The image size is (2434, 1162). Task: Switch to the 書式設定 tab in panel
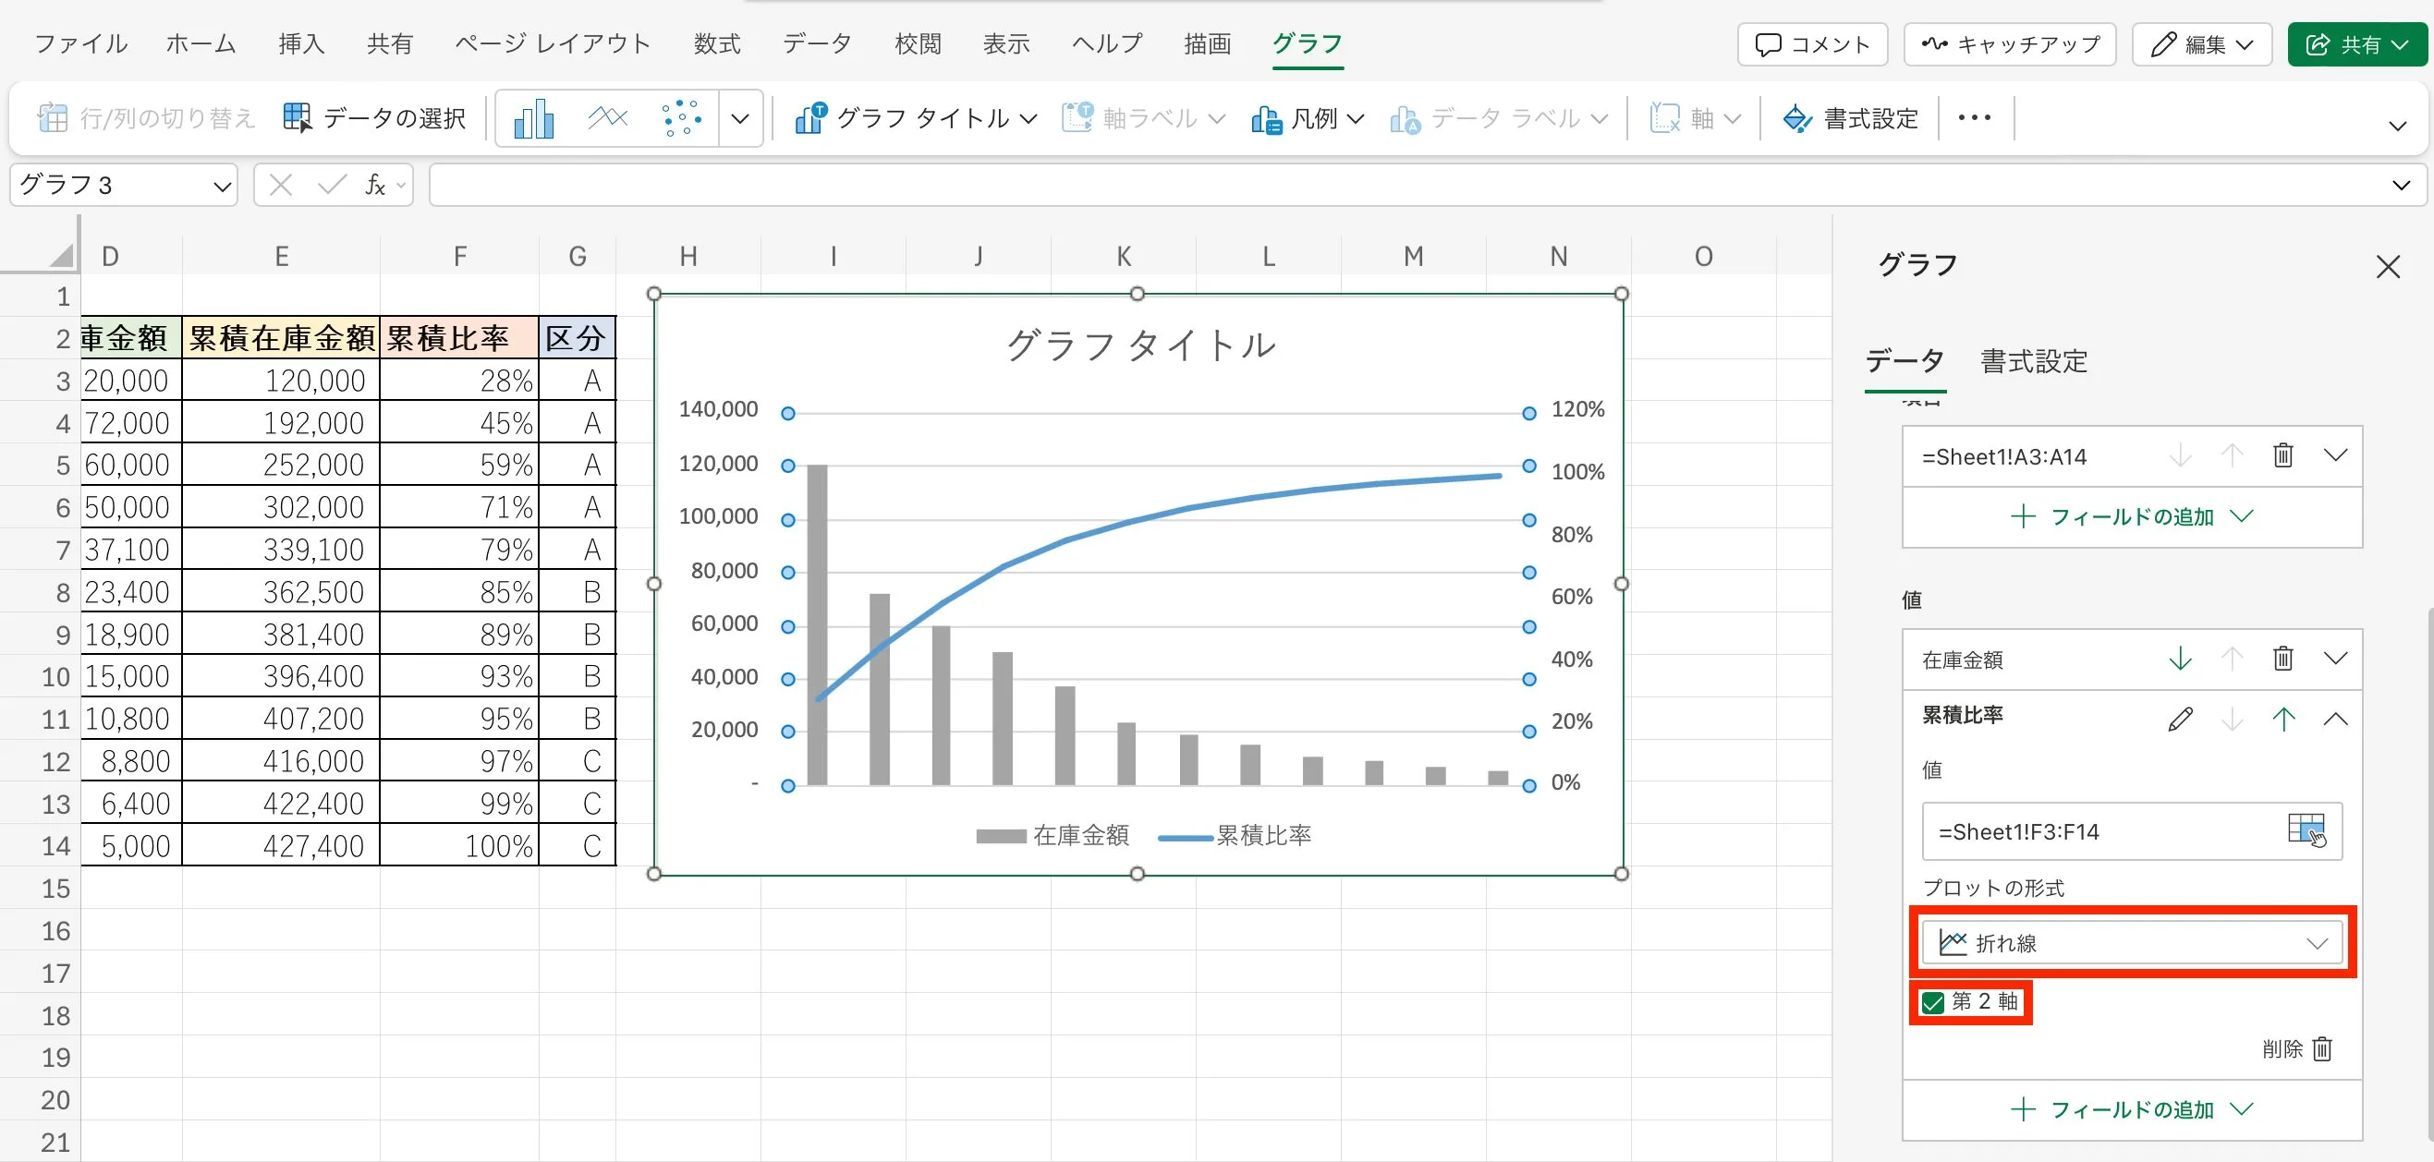point(2033,362)
